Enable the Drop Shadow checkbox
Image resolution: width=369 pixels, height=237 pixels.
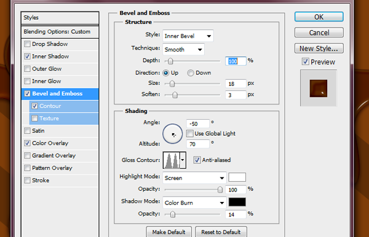point(27,44)
